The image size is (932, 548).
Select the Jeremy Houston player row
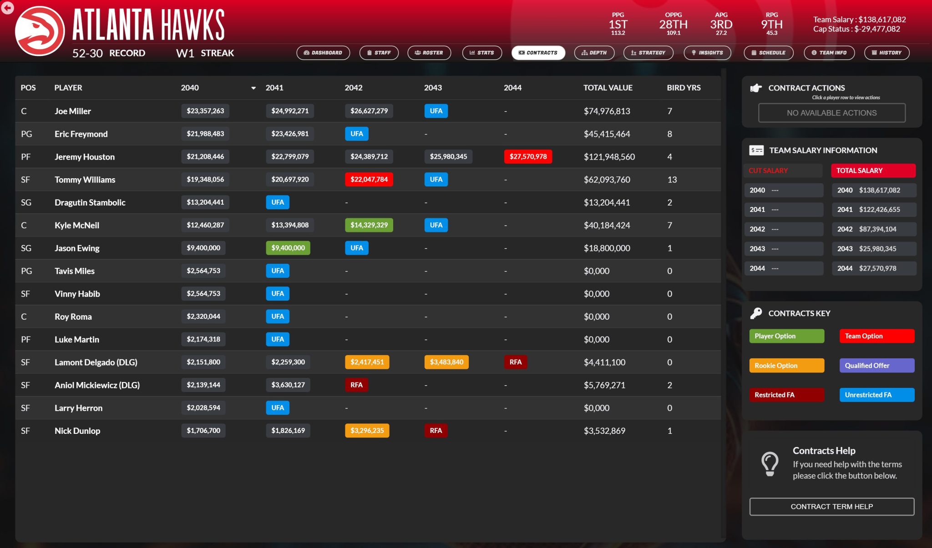85,157
